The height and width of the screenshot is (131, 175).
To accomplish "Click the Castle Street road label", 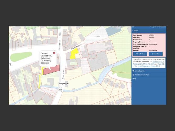I will [63, 75].
